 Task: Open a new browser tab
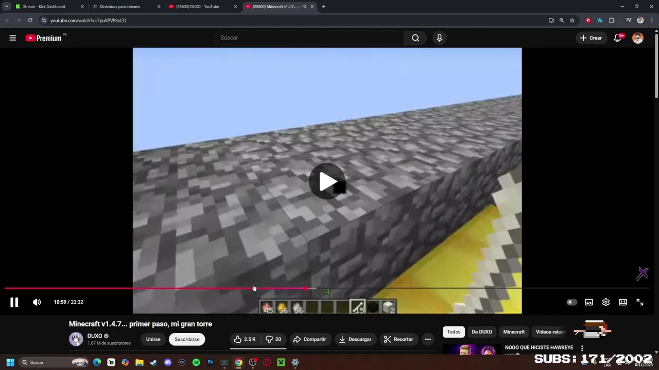coord(324,7)
